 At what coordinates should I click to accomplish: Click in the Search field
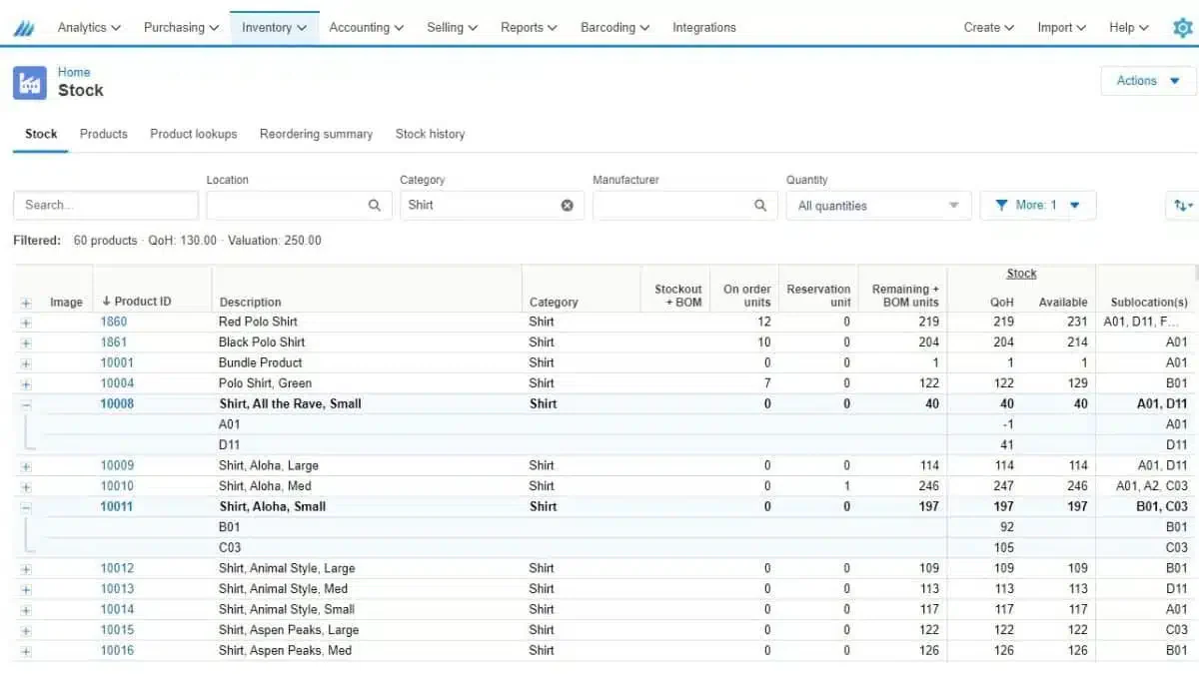pos(106,206)
